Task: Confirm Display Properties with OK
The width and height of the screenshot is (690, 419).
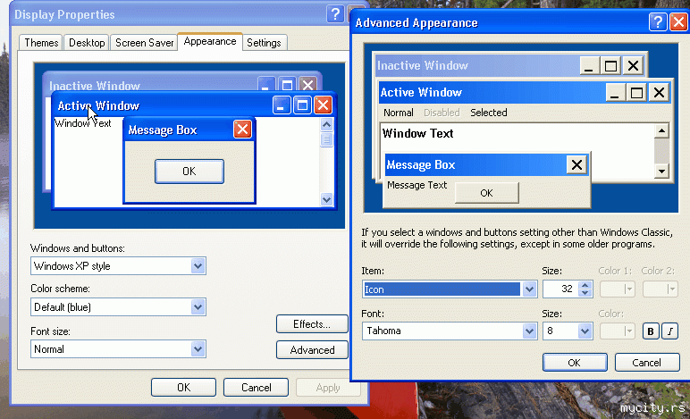Action: 183,388
